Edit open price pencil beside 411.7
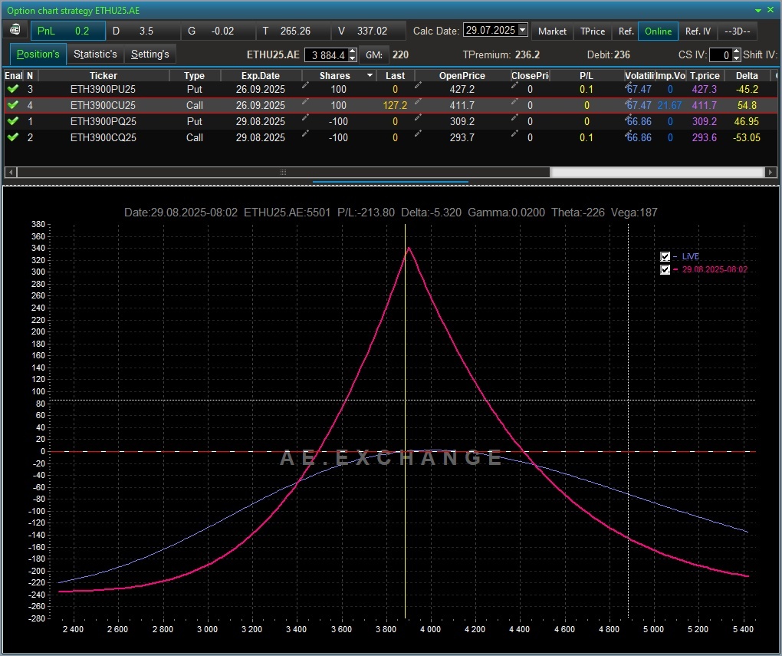The width and height of the screenshot is (782, 656). [x=418, y=101]
